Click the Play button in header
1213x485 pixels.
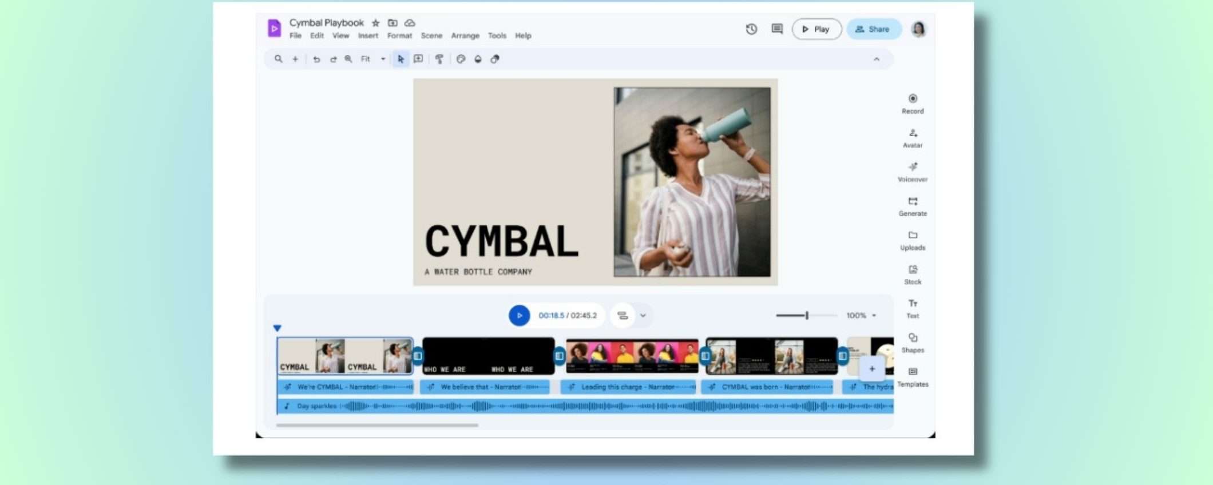pos(816,29)
